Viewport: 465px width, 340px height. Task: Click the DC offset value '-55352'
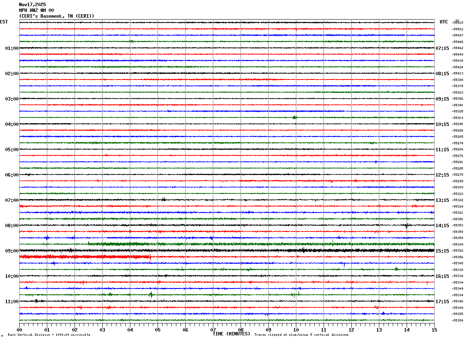[x=457, y=251]
